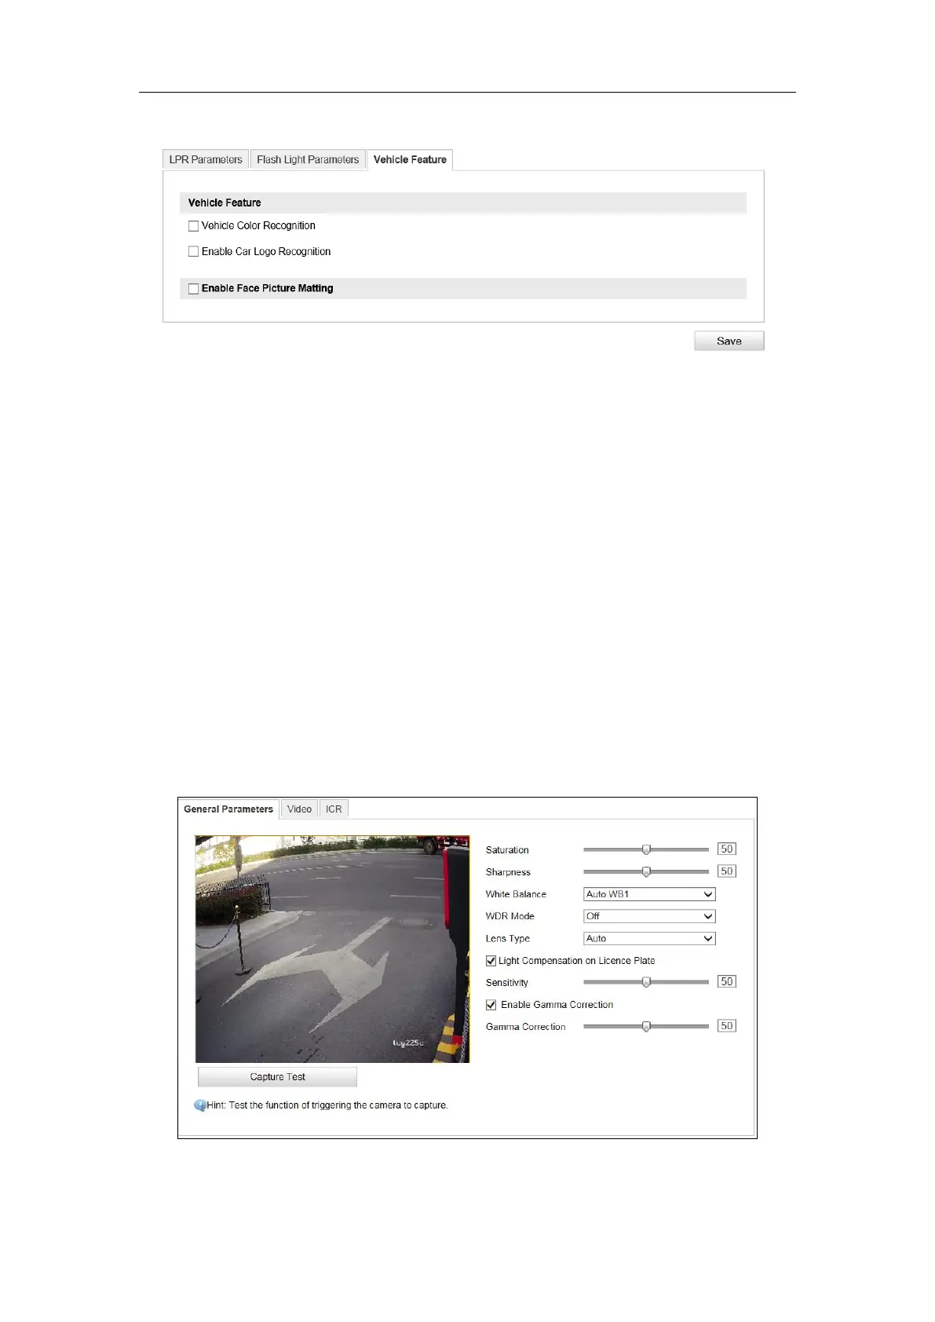The height and width of the screenshot is (1322, 935).
Task: Adjust the Sharpness slider handle
Action: click(646, 871)
